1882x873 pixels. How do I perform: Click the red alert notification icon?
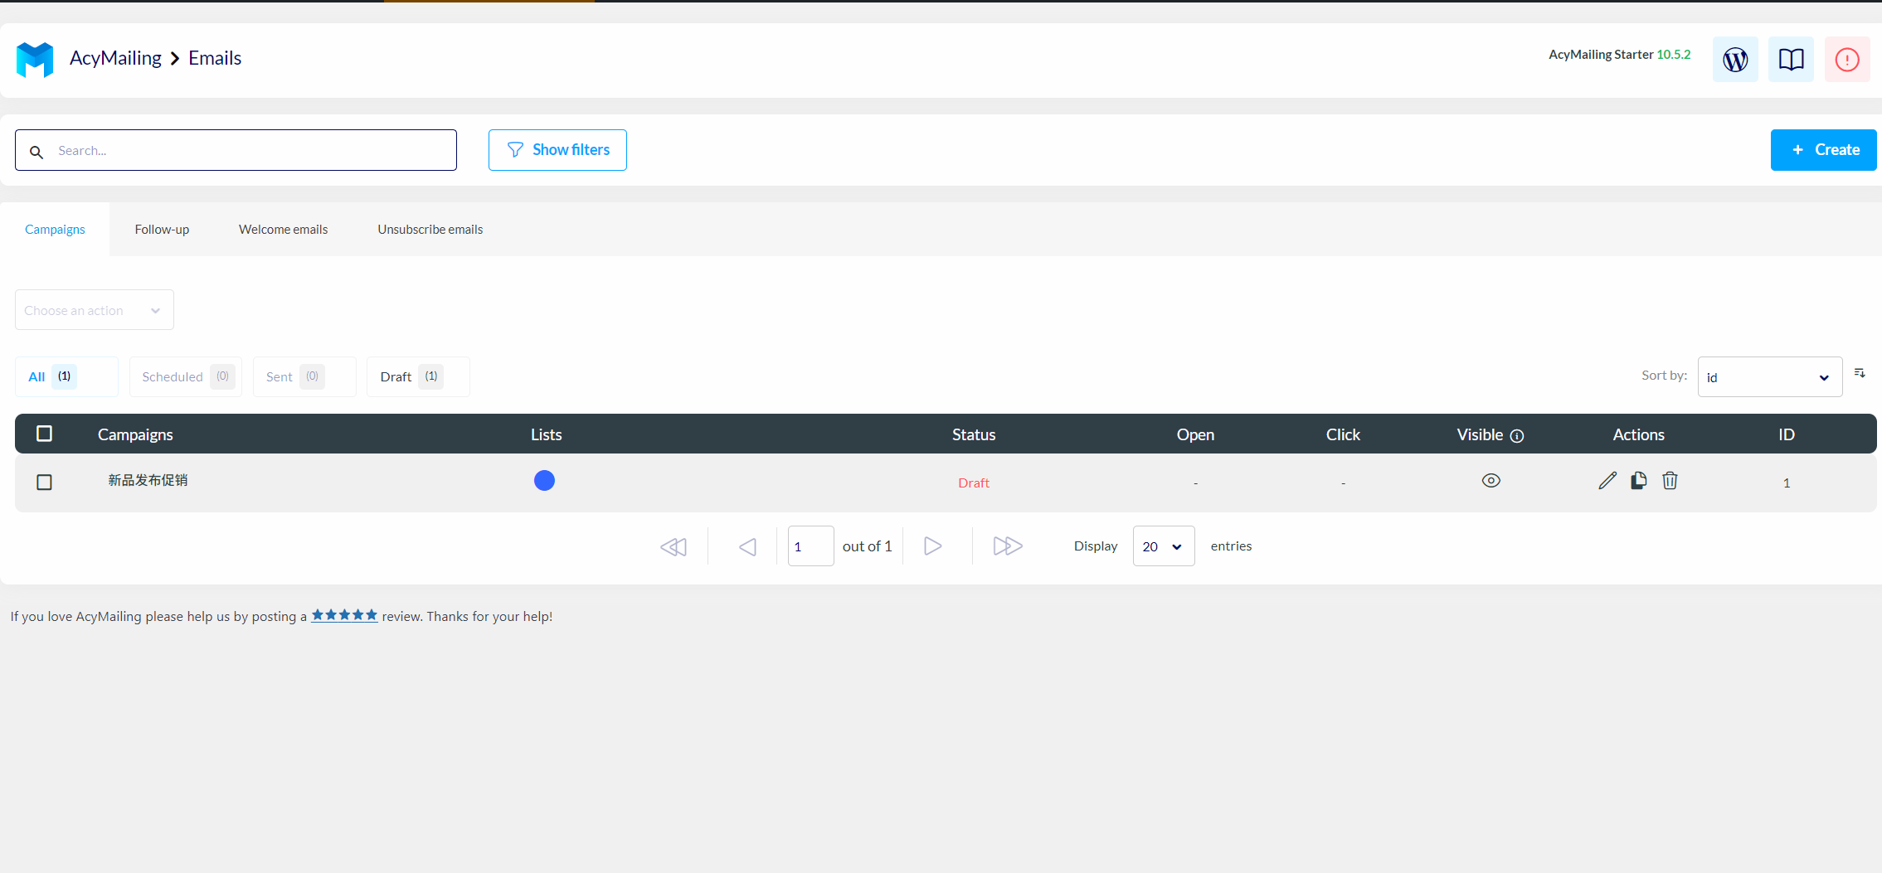(x=1846, y=60)
